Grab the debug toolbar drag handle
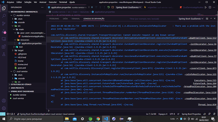Screen dimensions: 218x122 click(89, 7)
